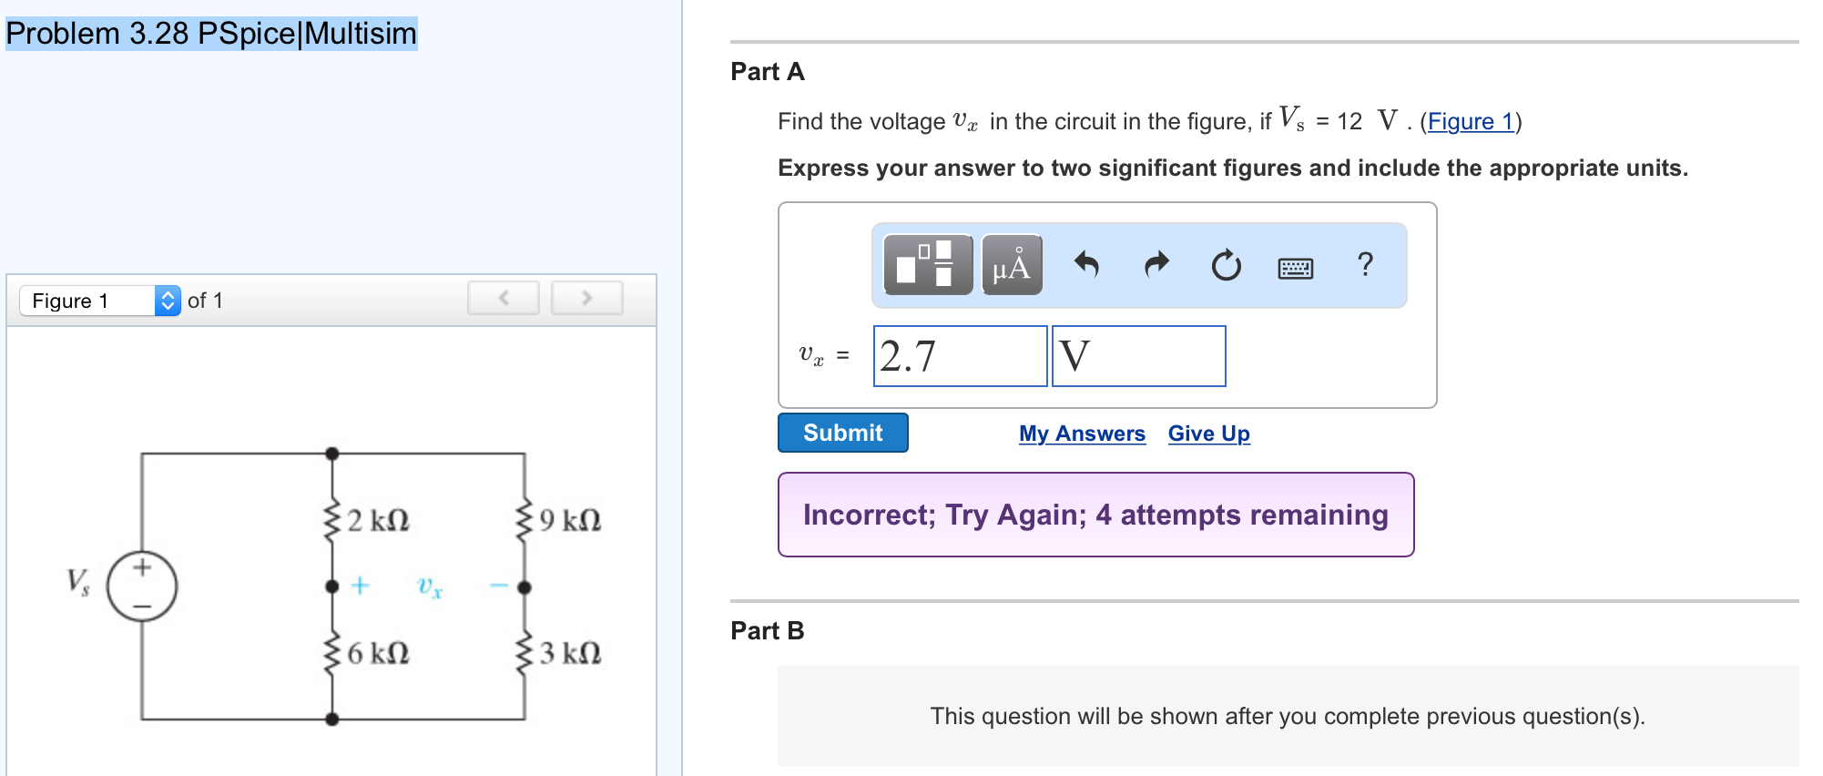Reset the answer field
The image size is (1823, 776).
coord(1225,265)
